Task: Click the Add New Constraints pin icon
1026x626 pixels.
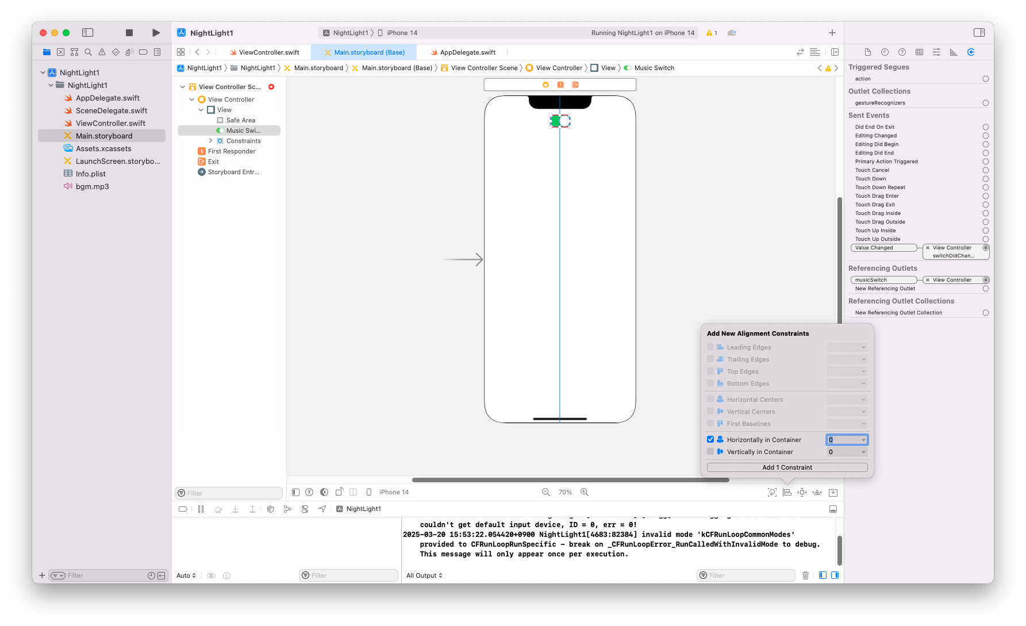Action: 802,492
